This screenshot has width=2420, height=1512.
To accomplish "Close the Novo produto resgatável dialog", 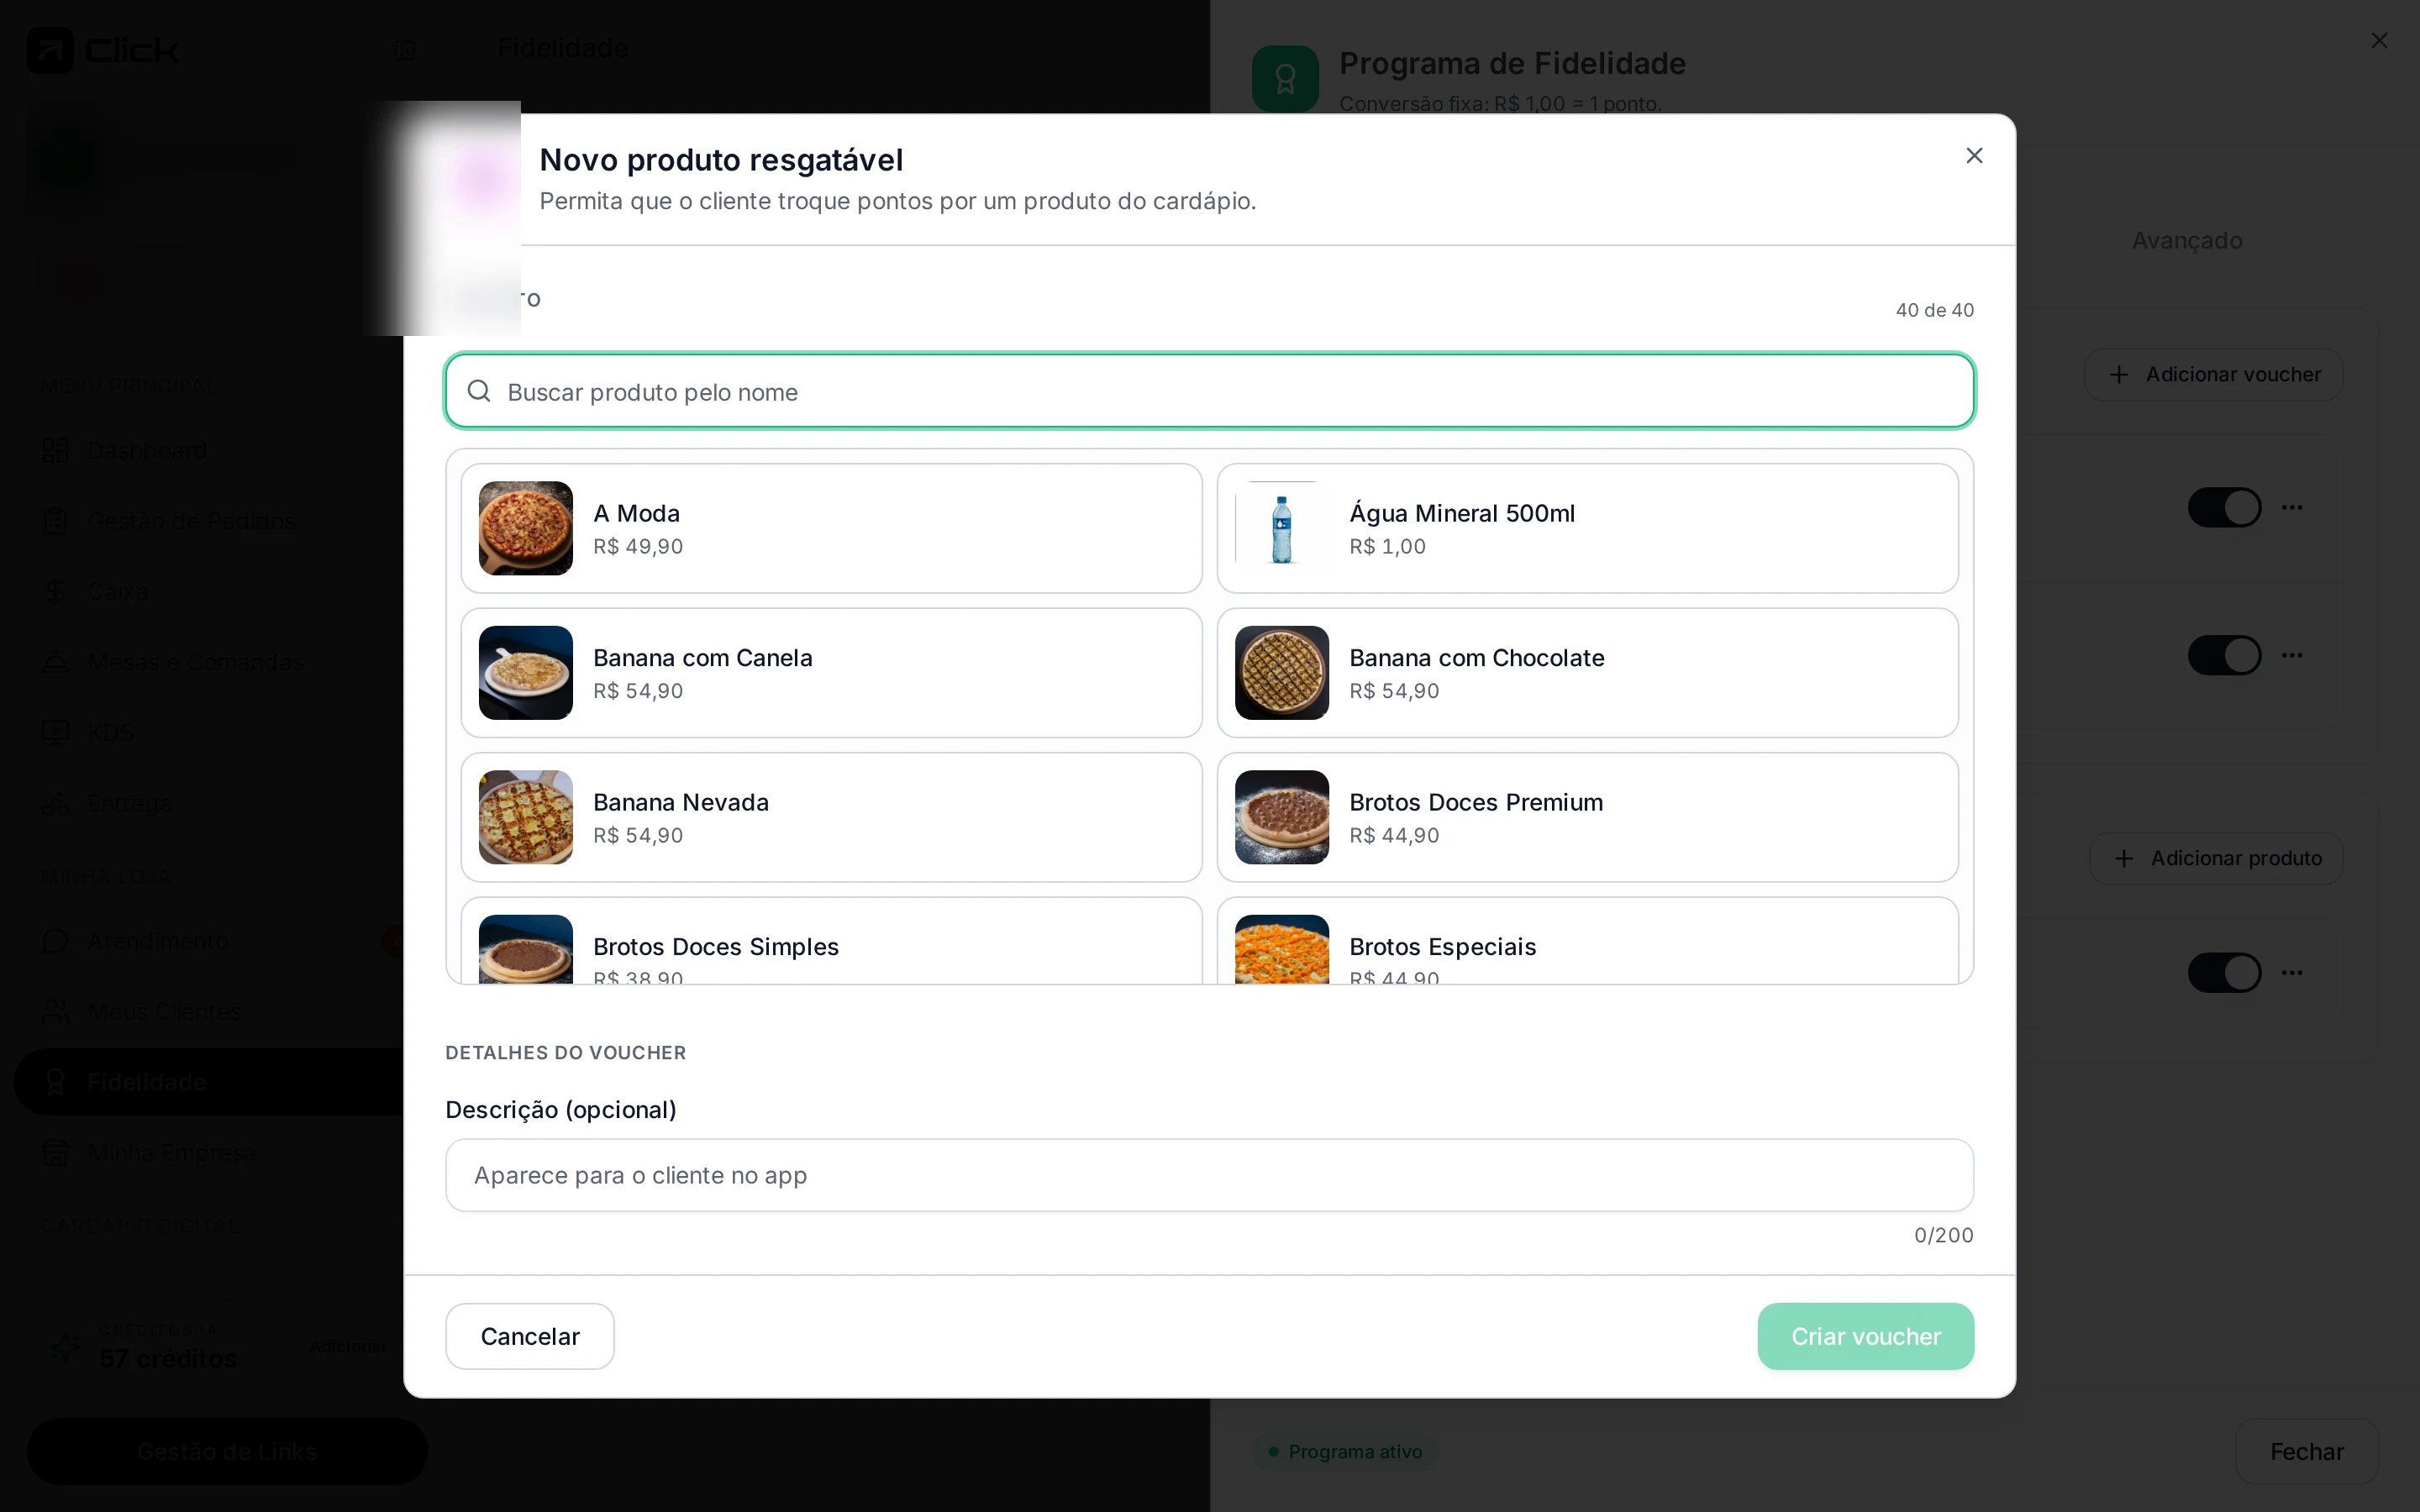I will [x=1974, y=155].
